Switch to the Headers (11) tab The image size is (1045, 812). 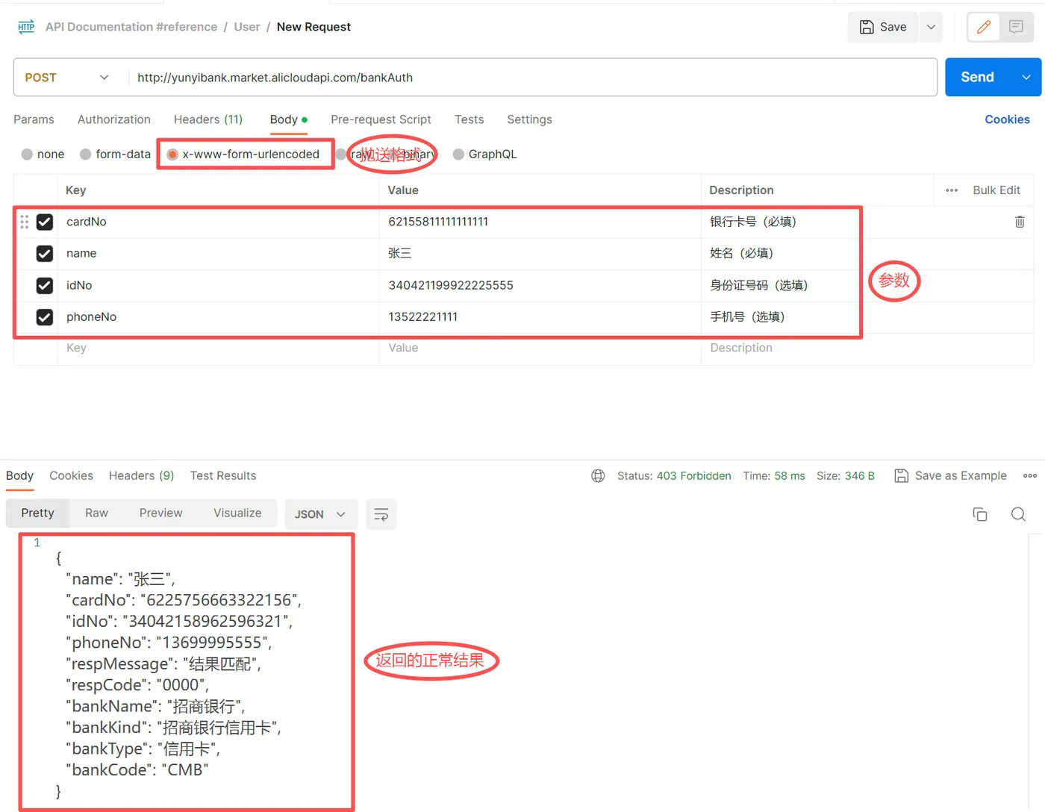pos(208,119)
